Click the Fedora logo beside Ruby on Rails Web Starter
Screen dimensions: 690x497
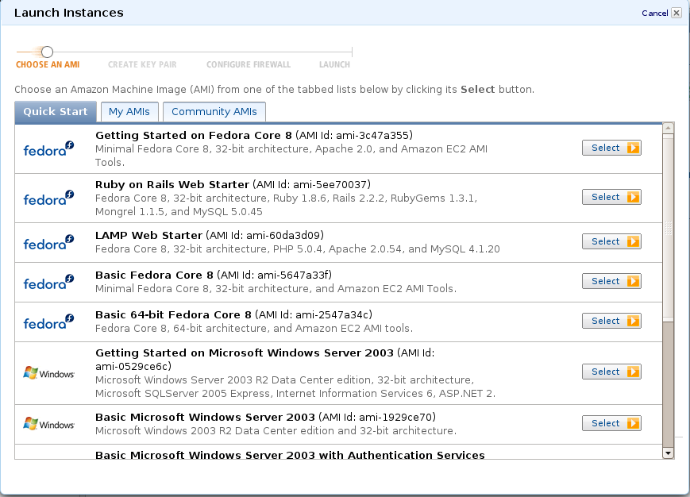click(x=48, y=198)
